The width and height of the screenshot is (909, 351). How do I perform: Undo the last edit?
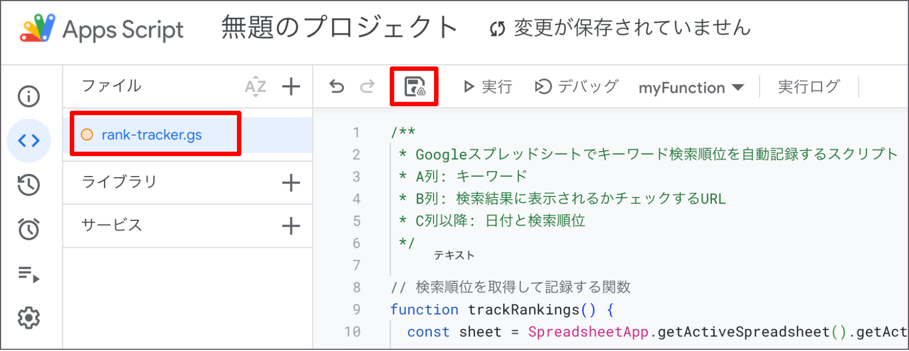coord(337,86)
